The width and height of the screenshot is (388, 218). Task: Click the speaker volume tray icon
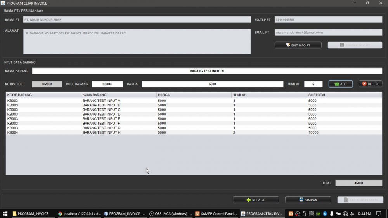coord(352,213)
